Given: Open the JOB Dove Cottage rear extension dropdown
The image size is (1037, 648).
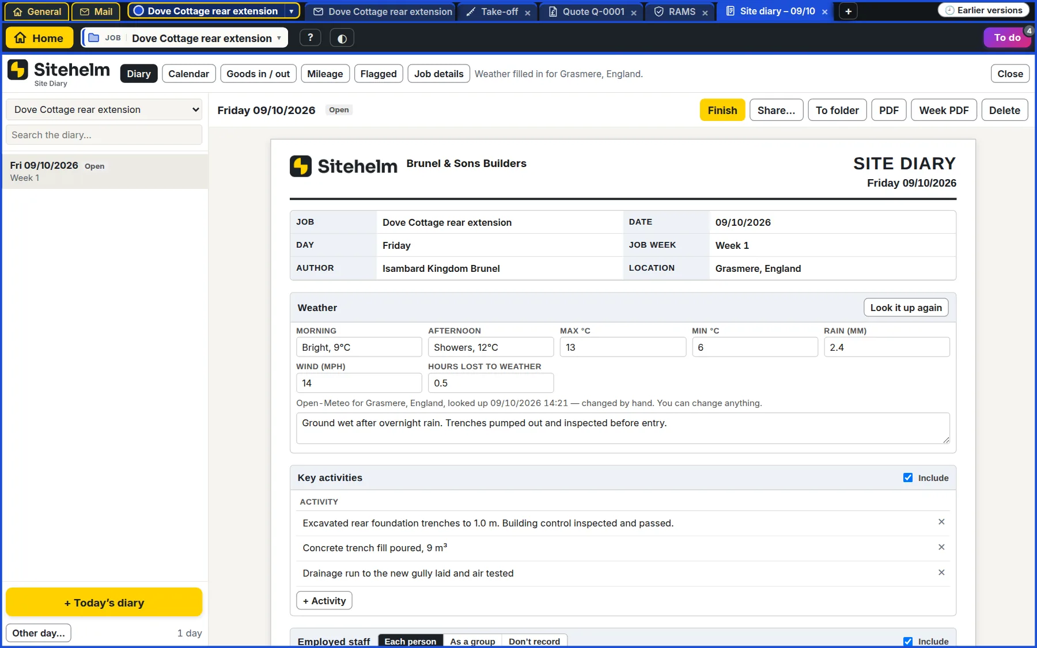Looking at the screenshot, I should point(185,38).
